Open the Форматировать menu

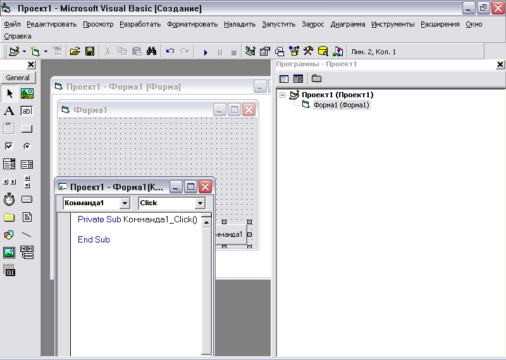pos(192,24)
